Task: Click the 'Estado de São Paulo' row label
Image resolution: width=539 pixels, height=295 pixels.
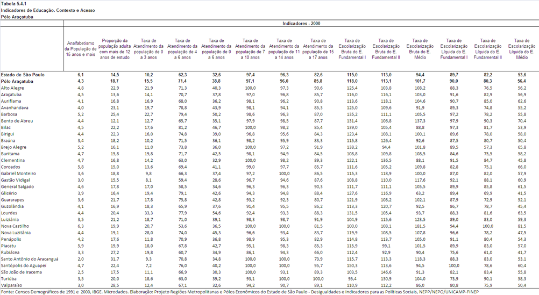Action: pos(23,75)
